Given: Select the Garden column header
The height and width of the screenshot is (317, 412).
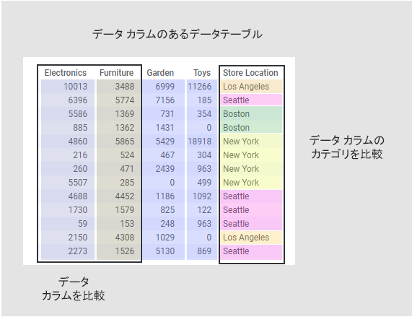Looking at the screenshot, I should (x=160, y=73).
